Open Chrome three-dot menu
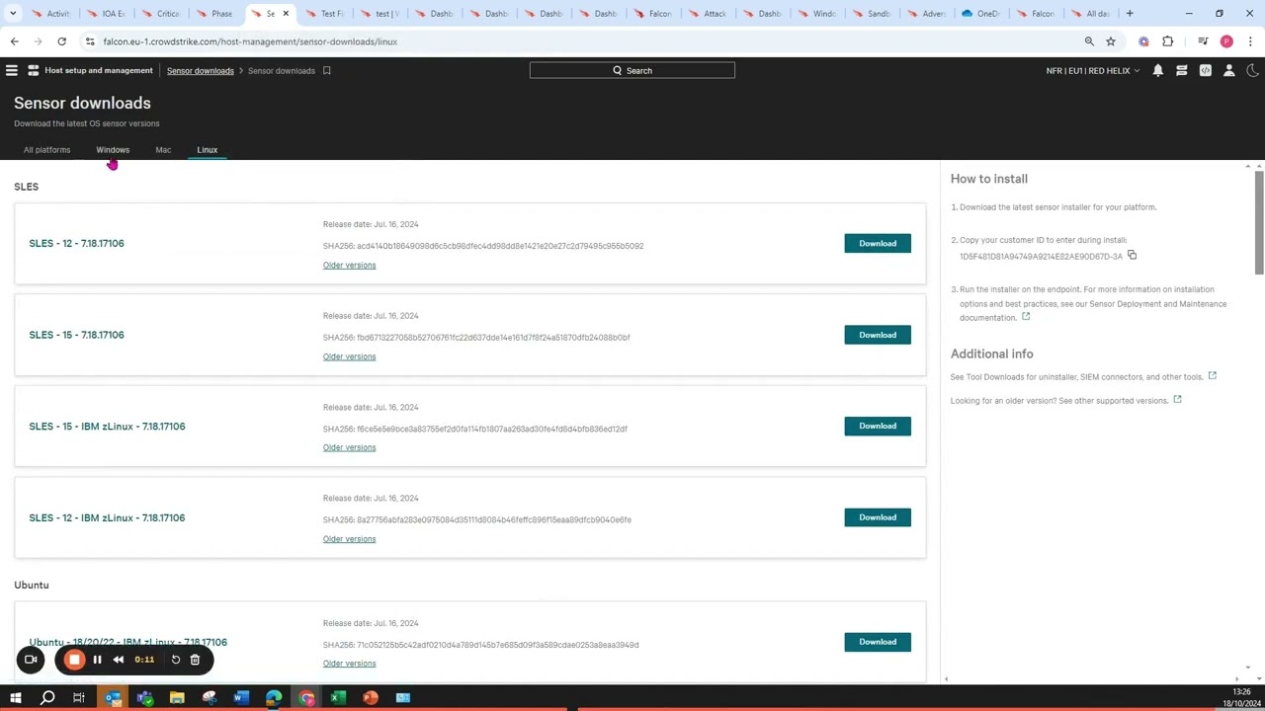 tap(1250, 41)
